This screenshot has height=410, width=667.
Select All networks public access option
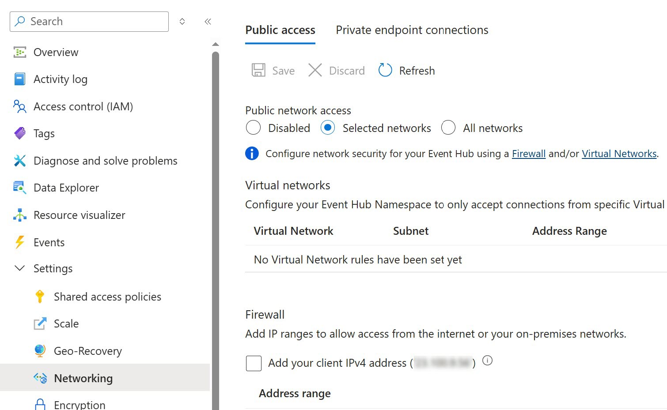click(448, 128)
